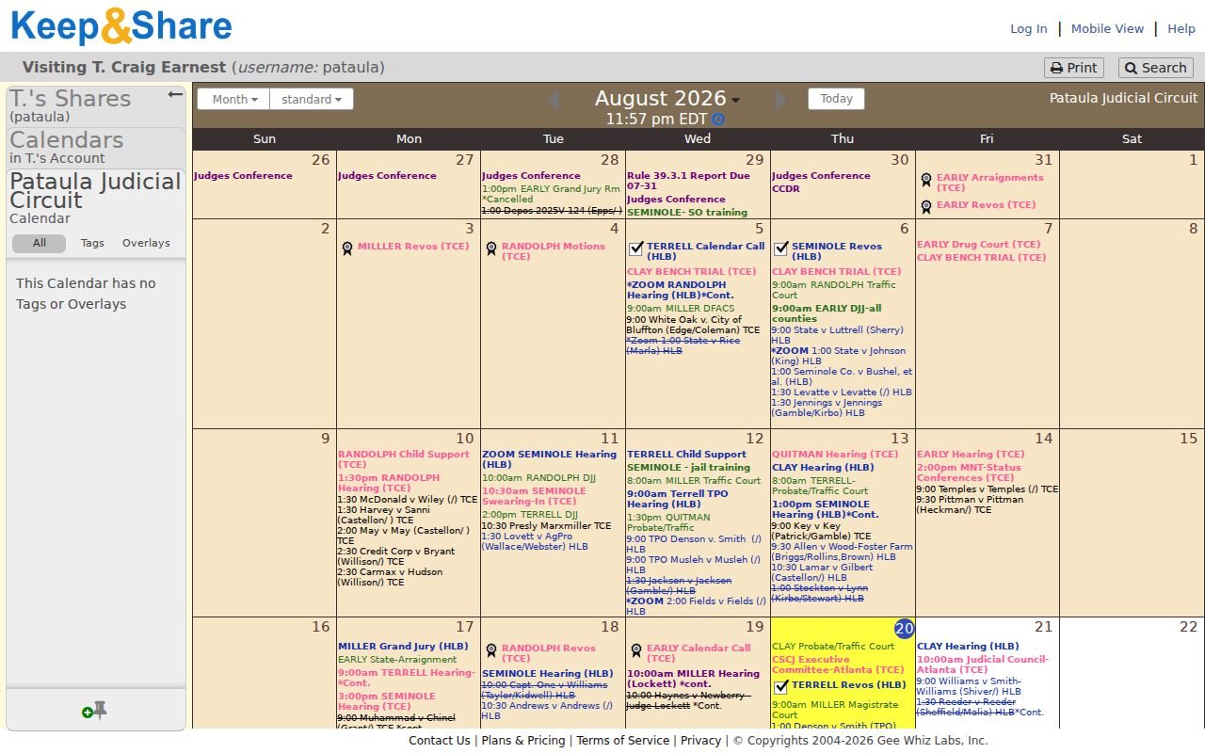
Task: Open 'EARLY Drug Court (TCE)' event
Action: pos(979,245)
